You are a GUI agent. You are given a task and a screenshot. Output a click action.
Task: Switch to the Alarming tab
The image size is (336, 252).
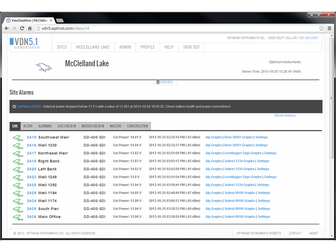coord(45,126)
